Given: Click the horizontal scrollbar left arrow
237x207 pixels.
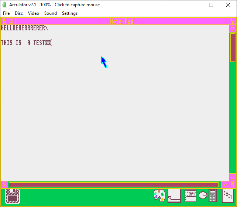Looking at the screenshot, I should pos(4,184).
